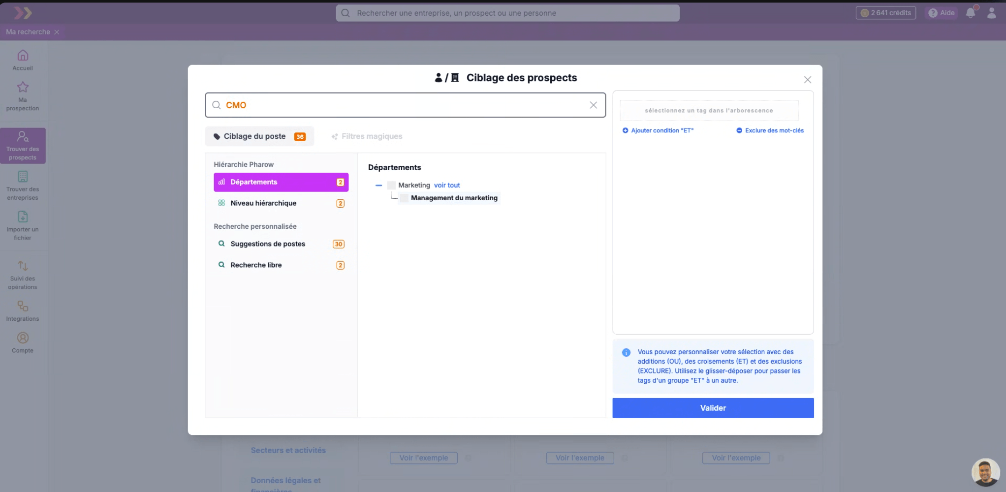Click the global search bar at top

tap(507, 13)
